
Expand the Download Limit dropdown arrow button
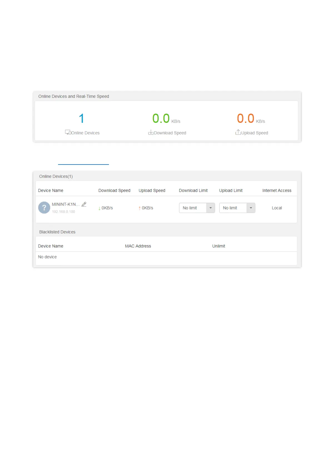[211, 208]
